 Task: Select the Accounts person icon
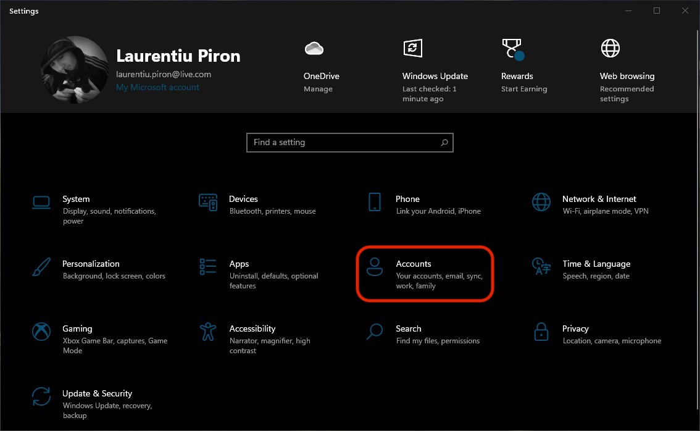click(x=375, y=267)
